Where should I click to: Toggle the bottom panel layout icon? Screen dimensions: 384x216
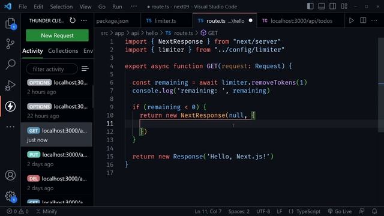tap(322, 7)
